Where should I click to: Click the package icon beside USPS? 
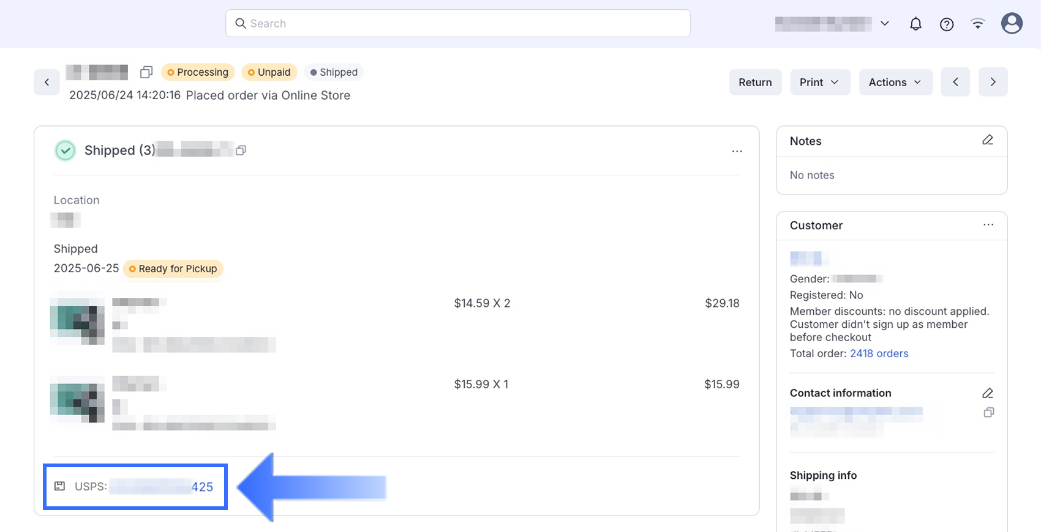(59, 486)
